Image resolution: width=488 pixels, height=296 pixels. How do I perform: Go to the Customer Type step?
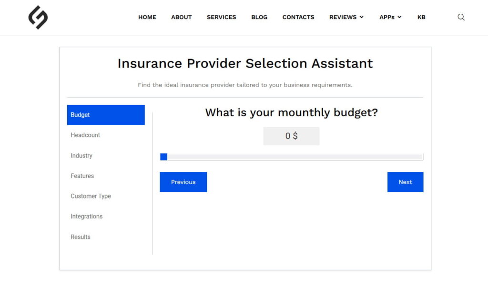(91, 196)
